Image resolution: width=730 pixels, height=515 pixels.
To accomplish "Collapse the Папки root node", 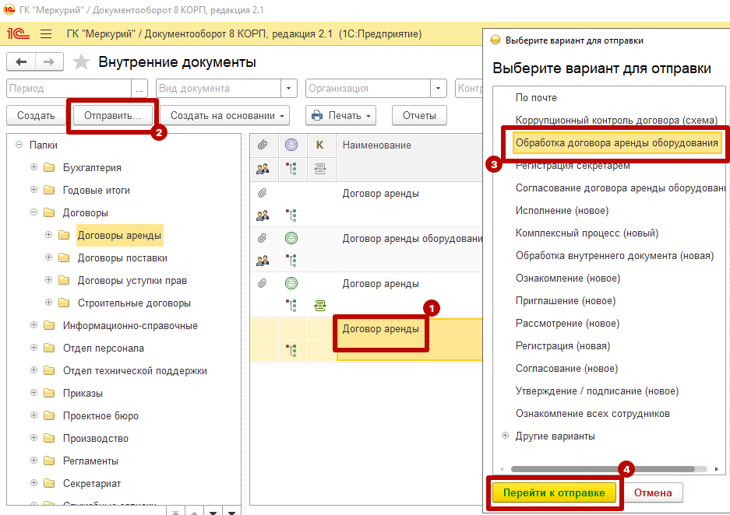I will pos(19,145).
